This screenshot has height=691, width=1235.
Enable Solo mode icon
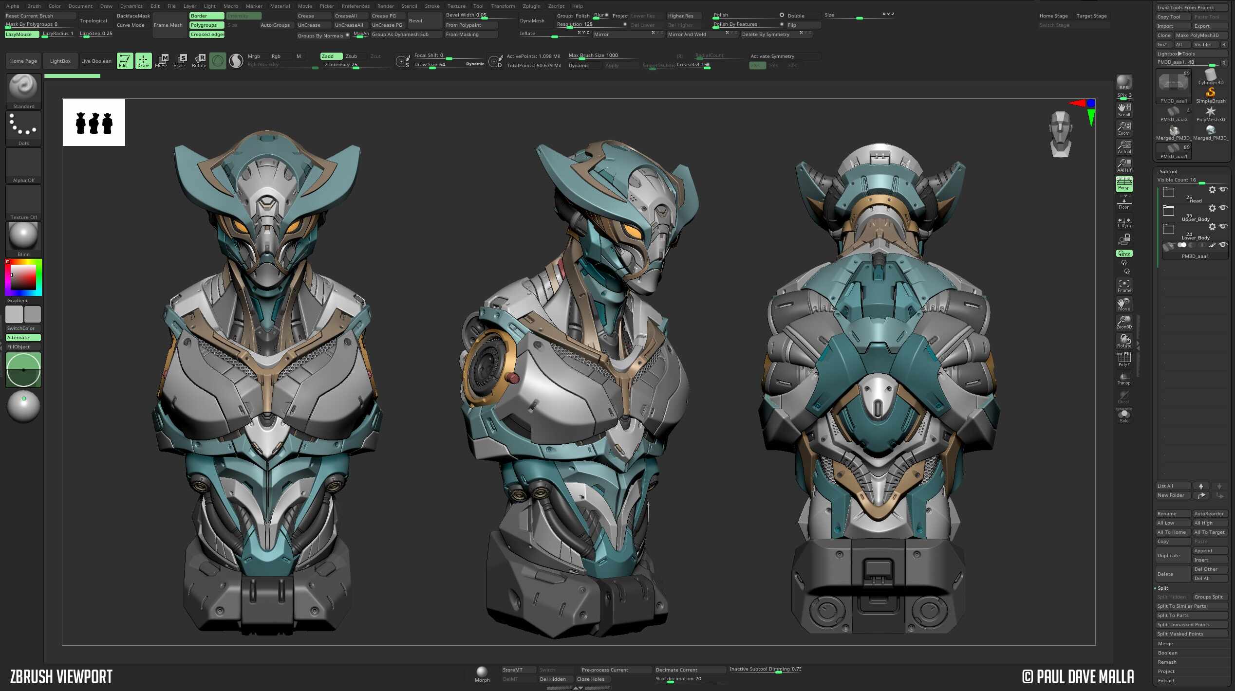tap(1124, 416)
